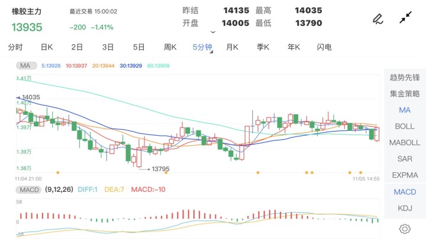Open the drawing pen tool

point(377,19)
